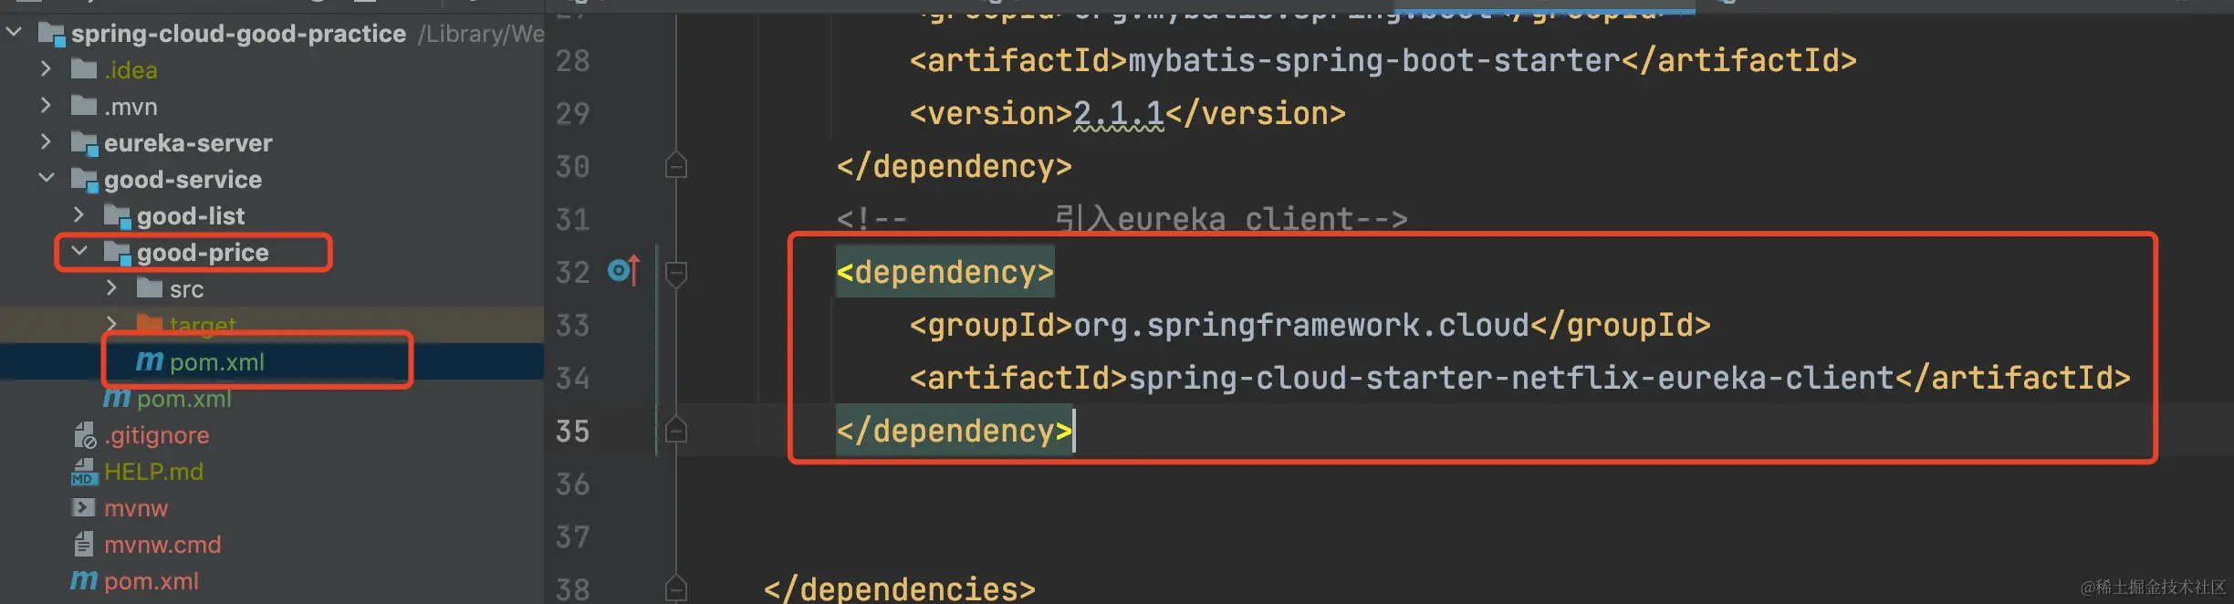Click the fold end marker at line 35
The height and width of the screenshot is (604, 2234).
(676, 430)
